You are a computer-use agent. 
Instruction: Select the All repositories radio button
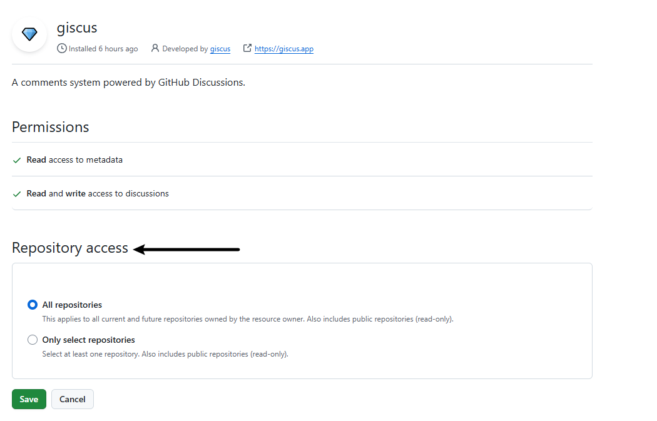[x=33, y=305]
